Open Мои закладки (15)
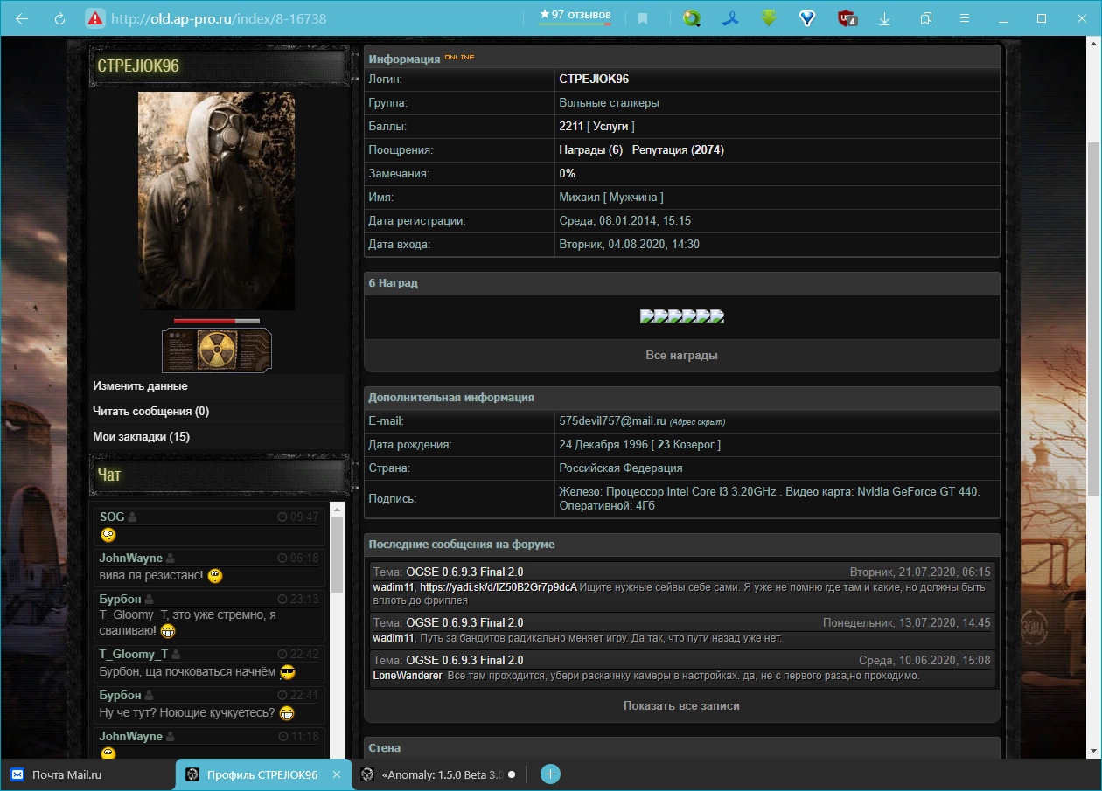 click(142, 437)
